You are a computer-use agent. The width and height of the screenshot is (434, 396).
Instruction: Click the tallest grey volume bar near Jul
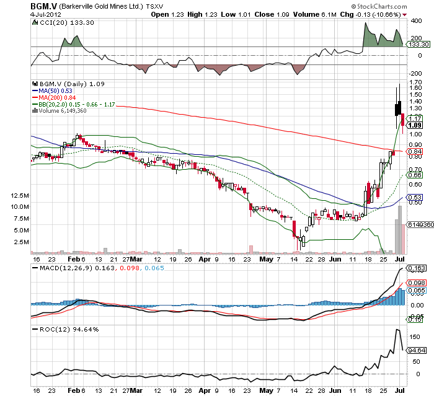400,230
